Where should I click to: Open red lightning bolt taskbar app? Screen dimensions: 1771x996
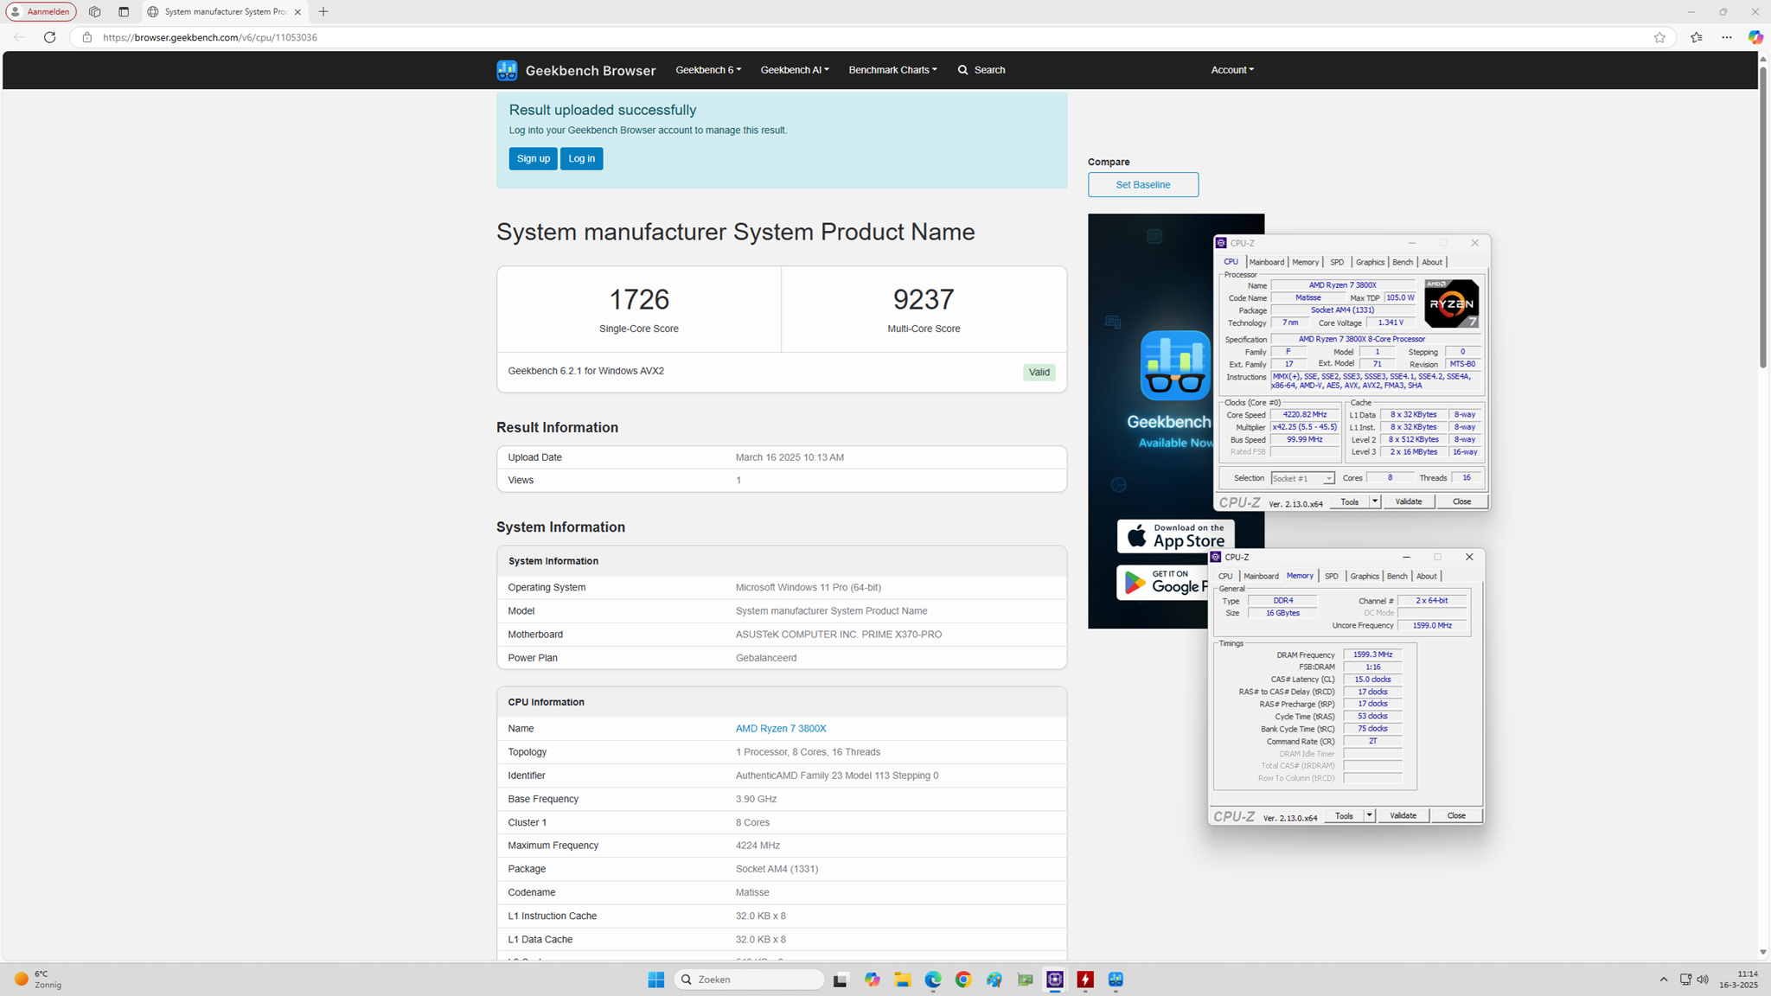coord(1085,980)
